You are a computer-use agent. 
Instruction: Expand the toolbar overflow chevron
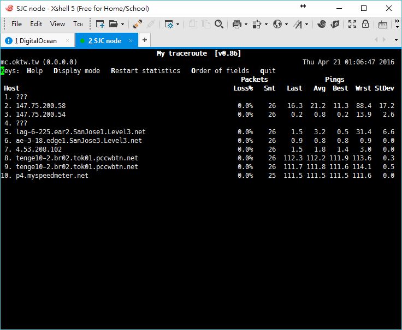(x=397, y=23)
